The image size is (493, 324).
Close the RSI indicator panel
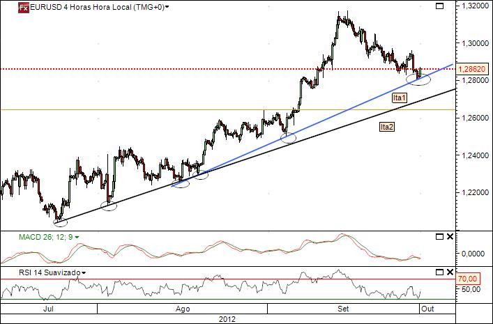click(450, 272)
